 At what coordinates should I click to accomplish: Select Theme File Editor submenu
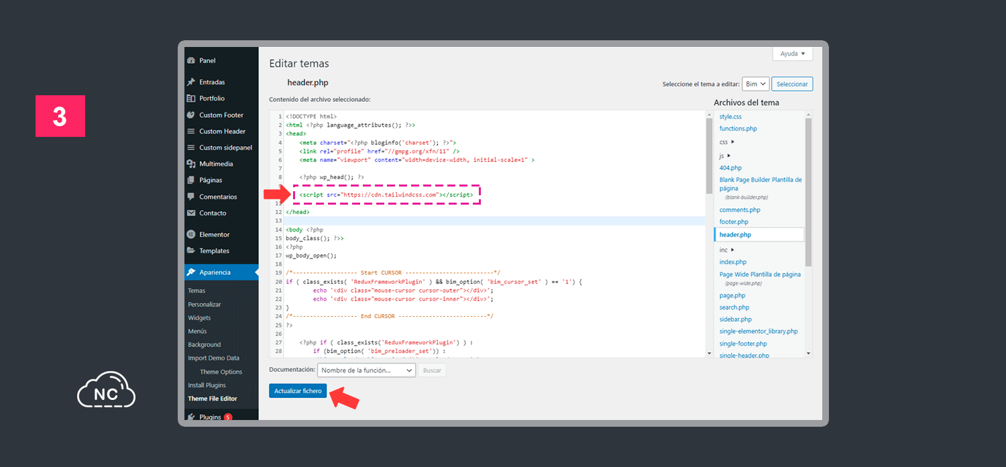212,399
